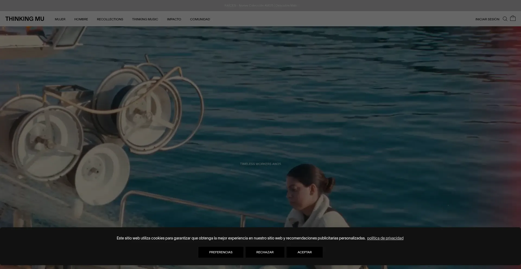Viewport: 521px width, 269px height.
Task: Select THINKING MUSIC nav item
Action: coord(145,19)
